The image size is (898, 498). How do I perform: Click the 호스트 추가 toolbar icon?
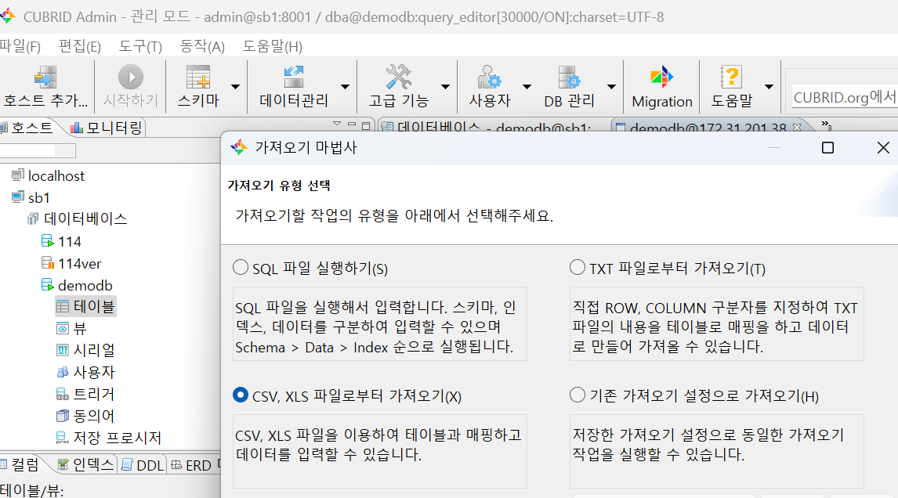[x=45, y=78]
